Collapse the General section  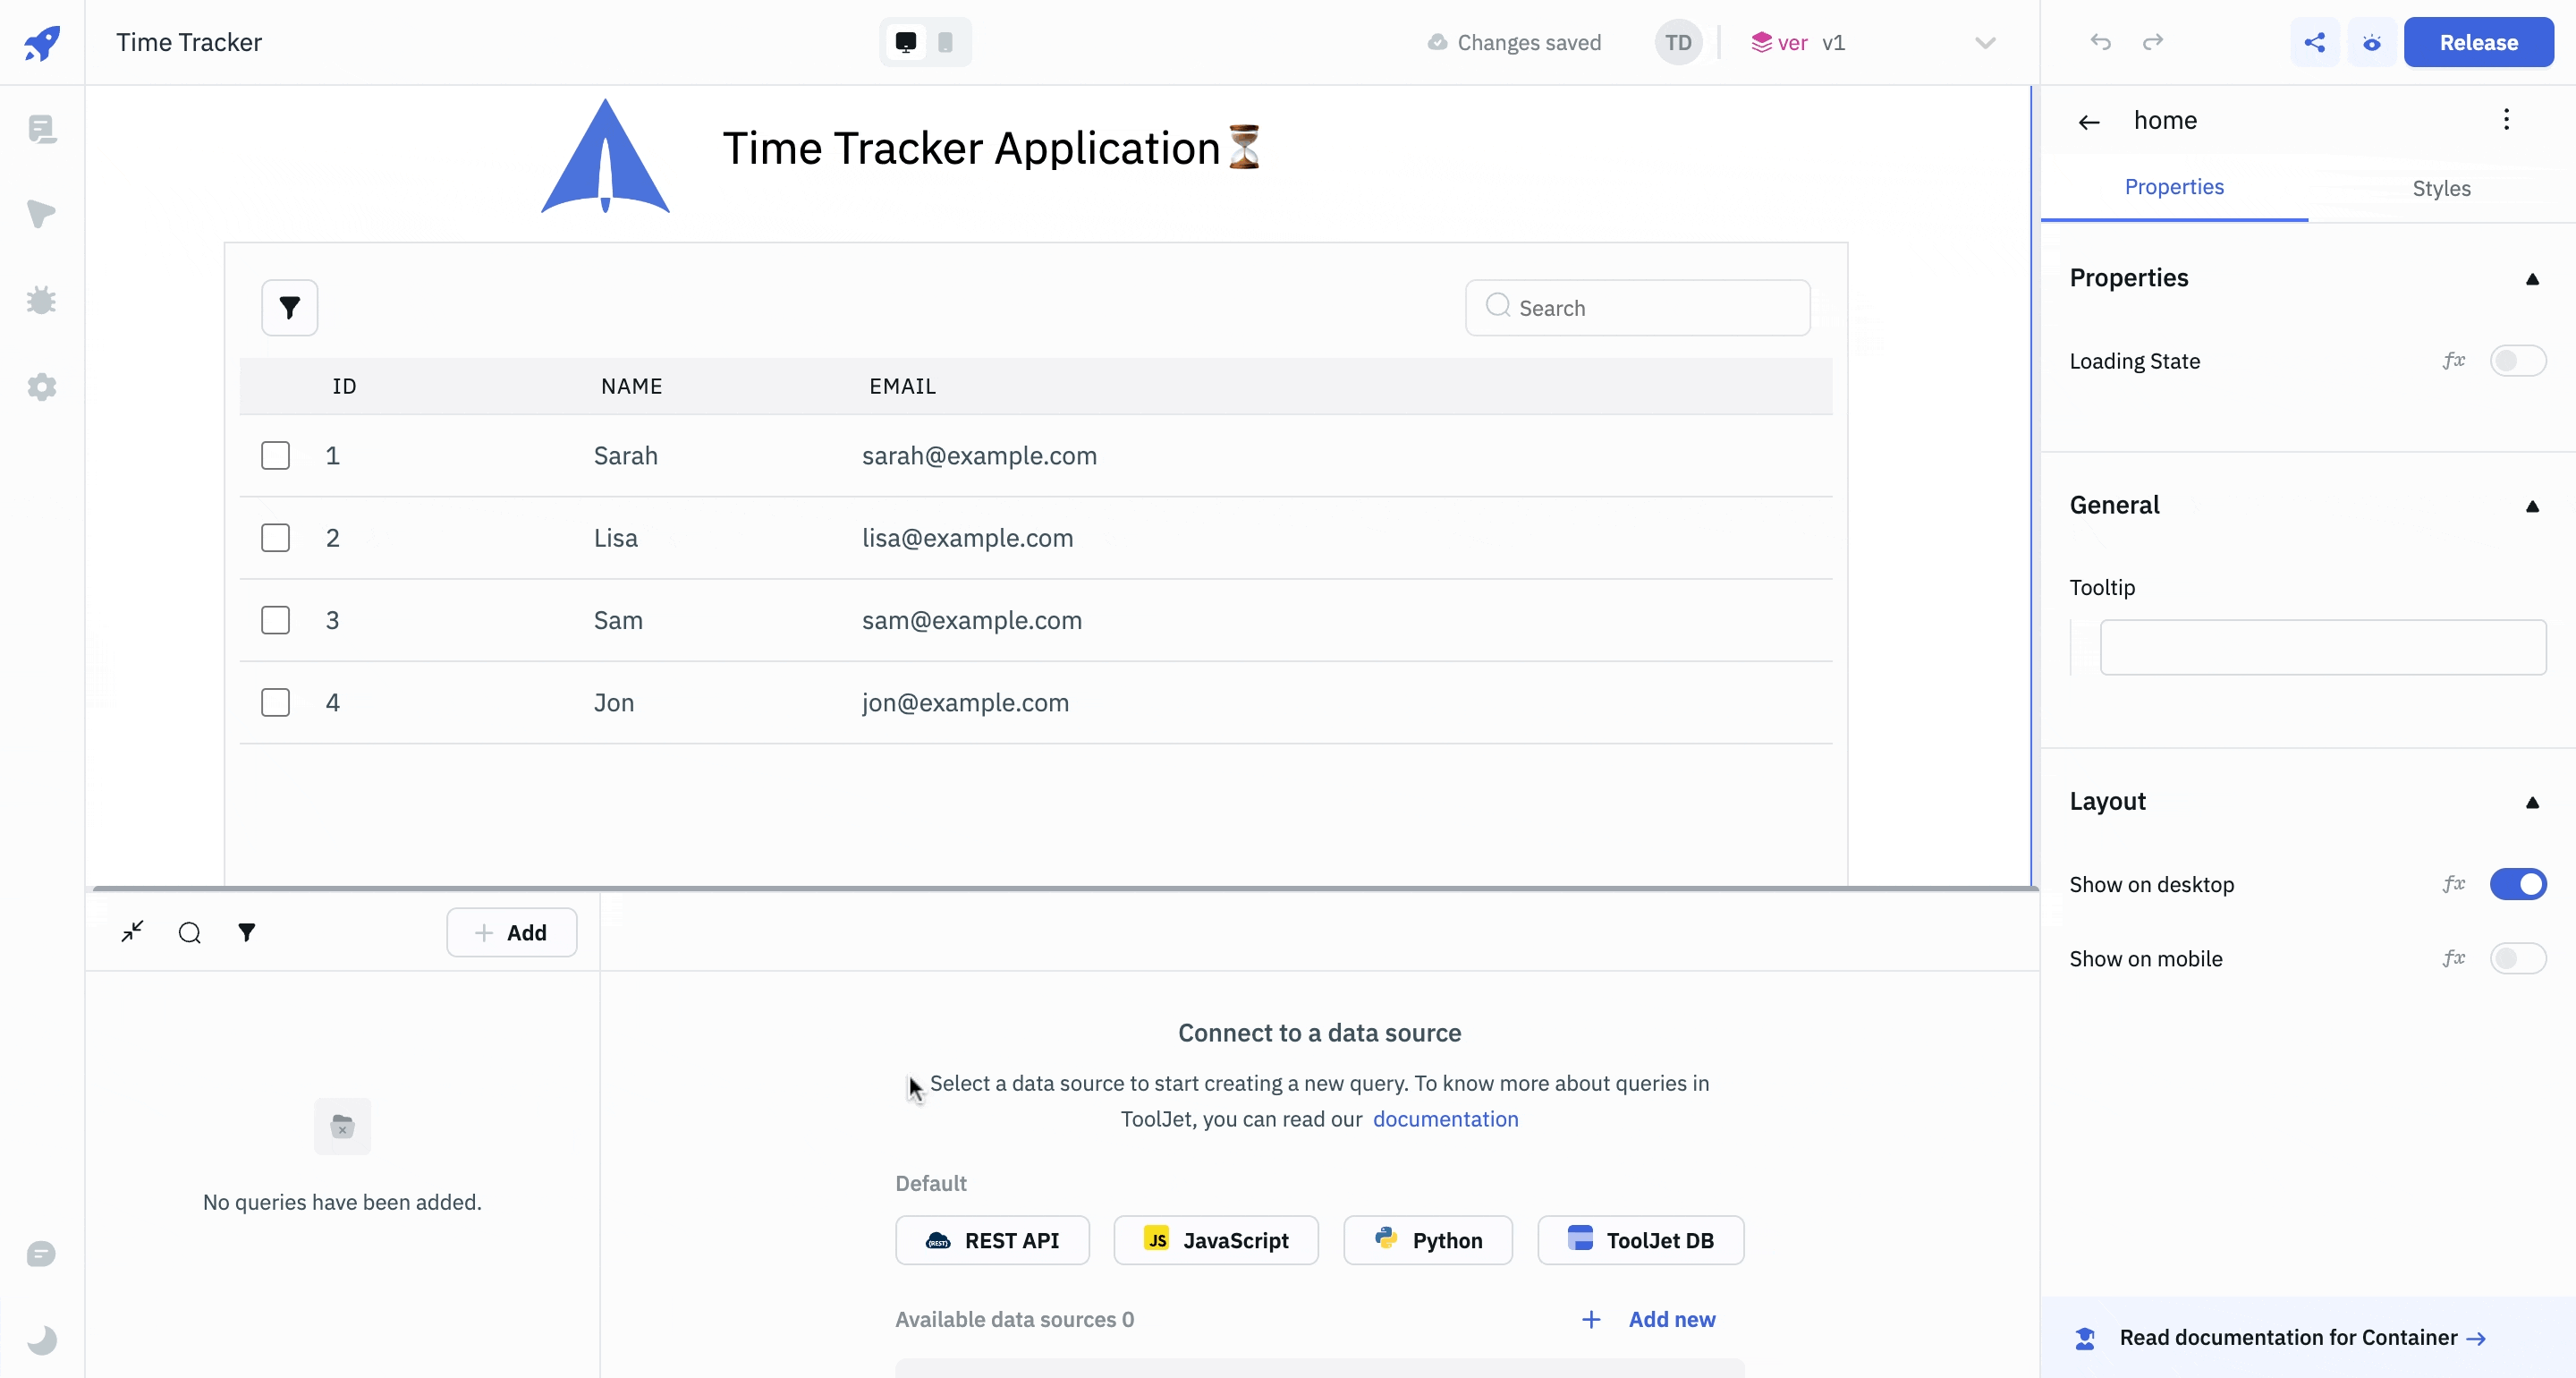click(x=2531, y=506)
